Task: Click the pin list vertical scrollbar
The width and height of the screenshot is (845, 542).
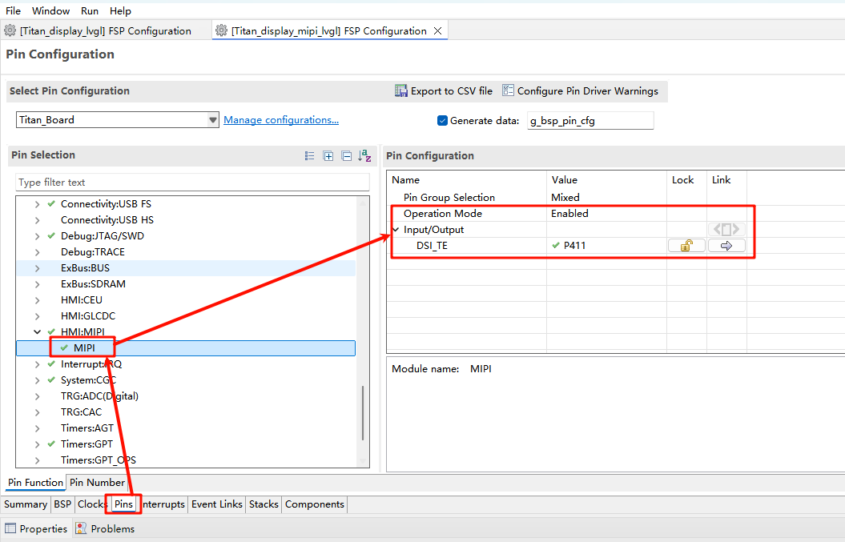Action: 363,412
